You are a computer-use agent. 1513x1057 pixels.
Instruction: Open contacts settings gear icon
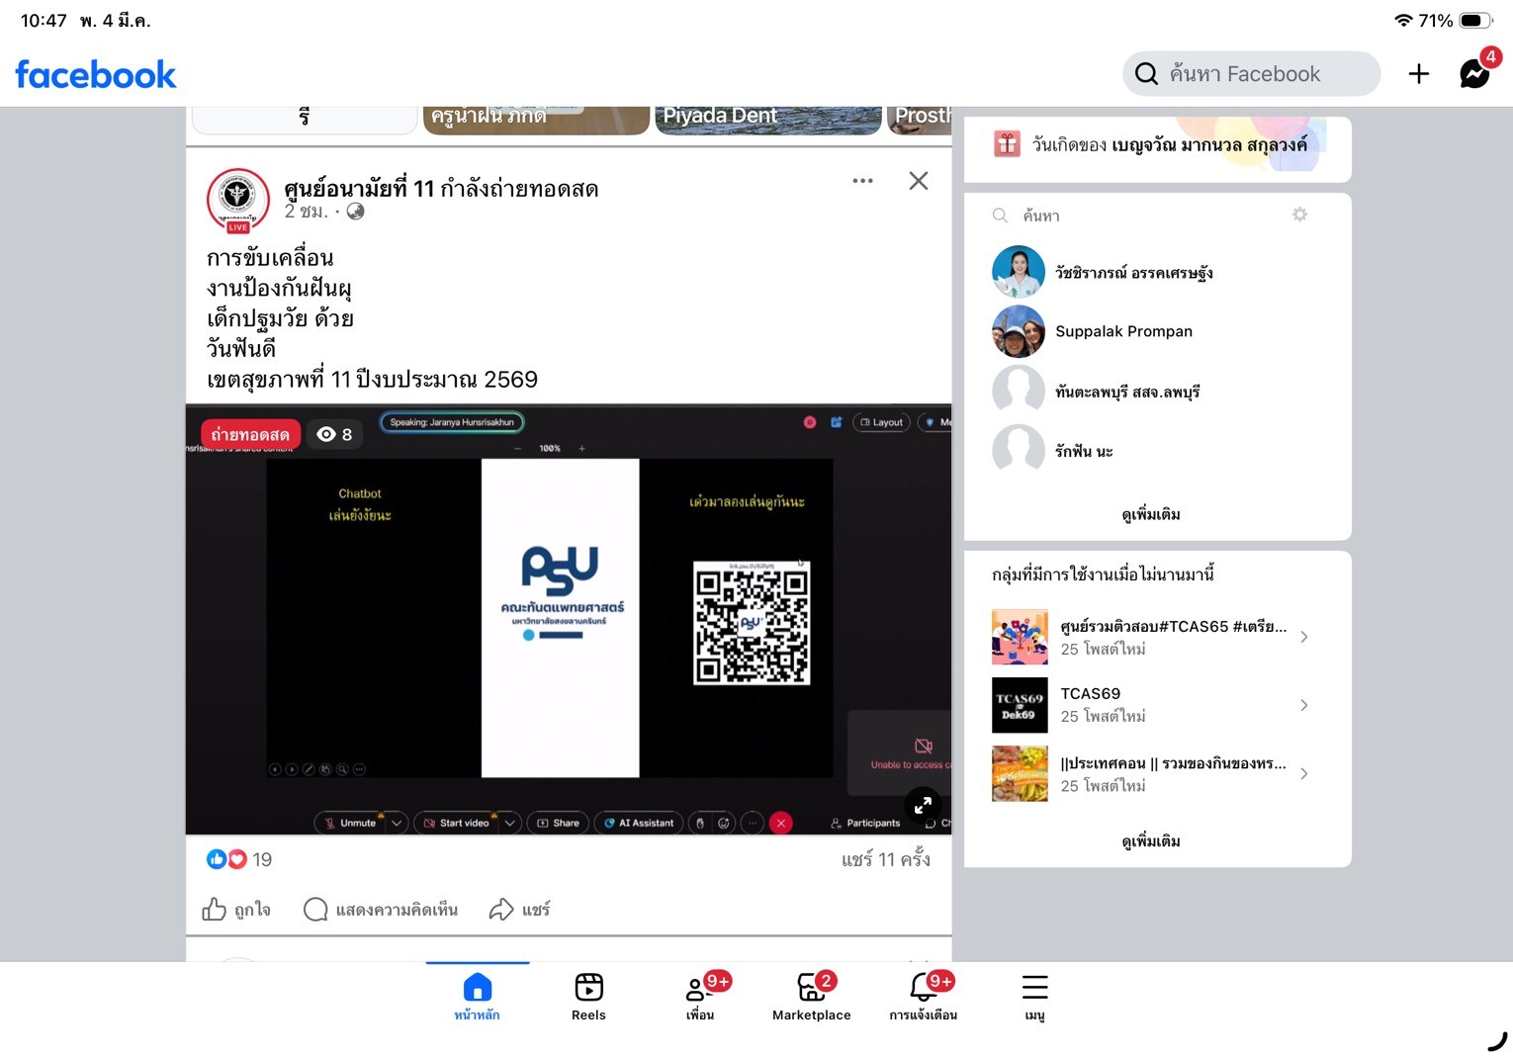[1299, 215]
